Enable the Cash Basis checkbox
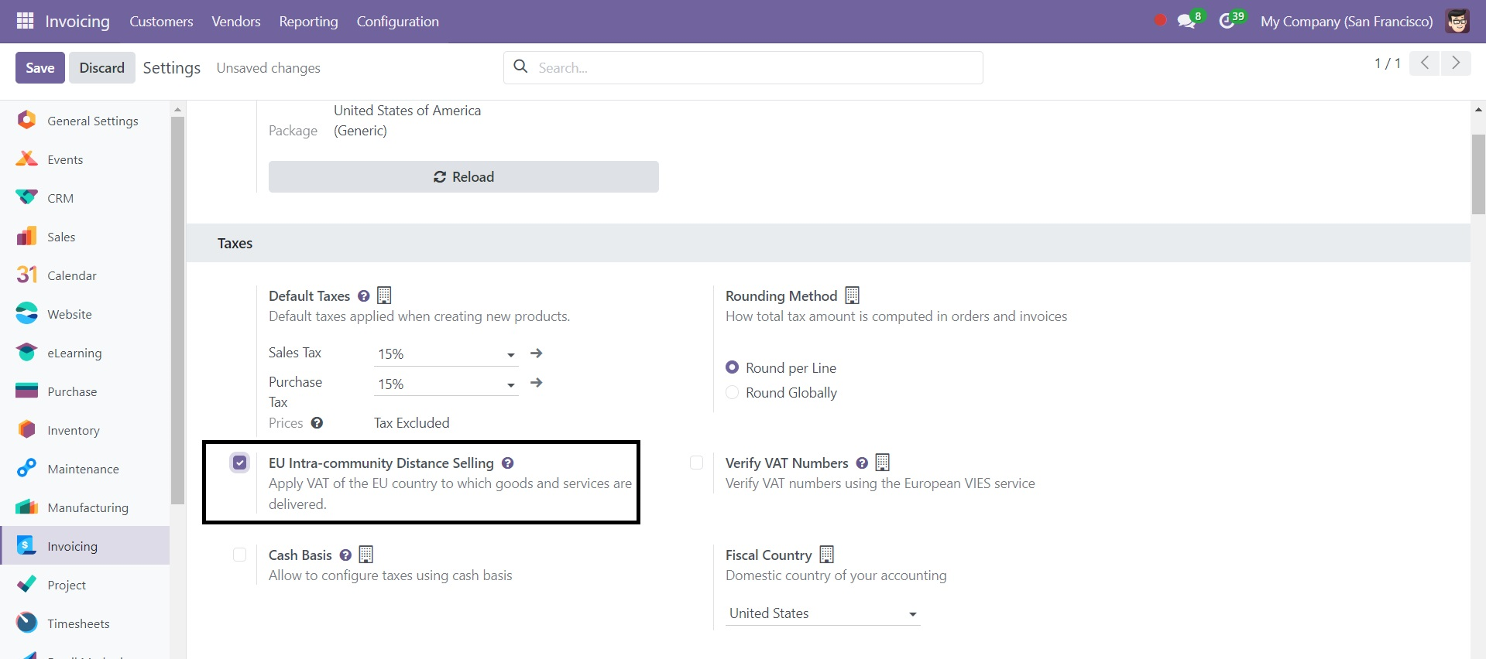The height and width of the screenshot is (659, 1486). point(240,555)
